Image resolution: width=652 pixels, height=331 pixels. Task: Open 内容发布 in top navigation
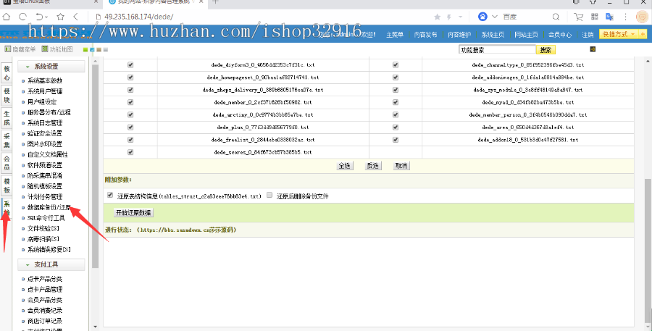click(425, 35)
